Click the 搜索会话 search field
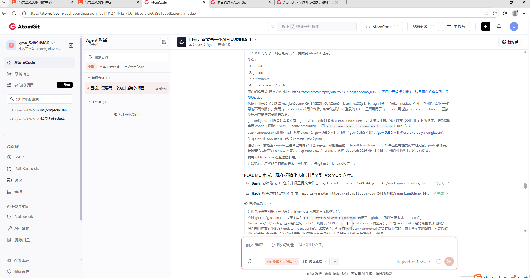530x278 pixels. click(127, 57)
